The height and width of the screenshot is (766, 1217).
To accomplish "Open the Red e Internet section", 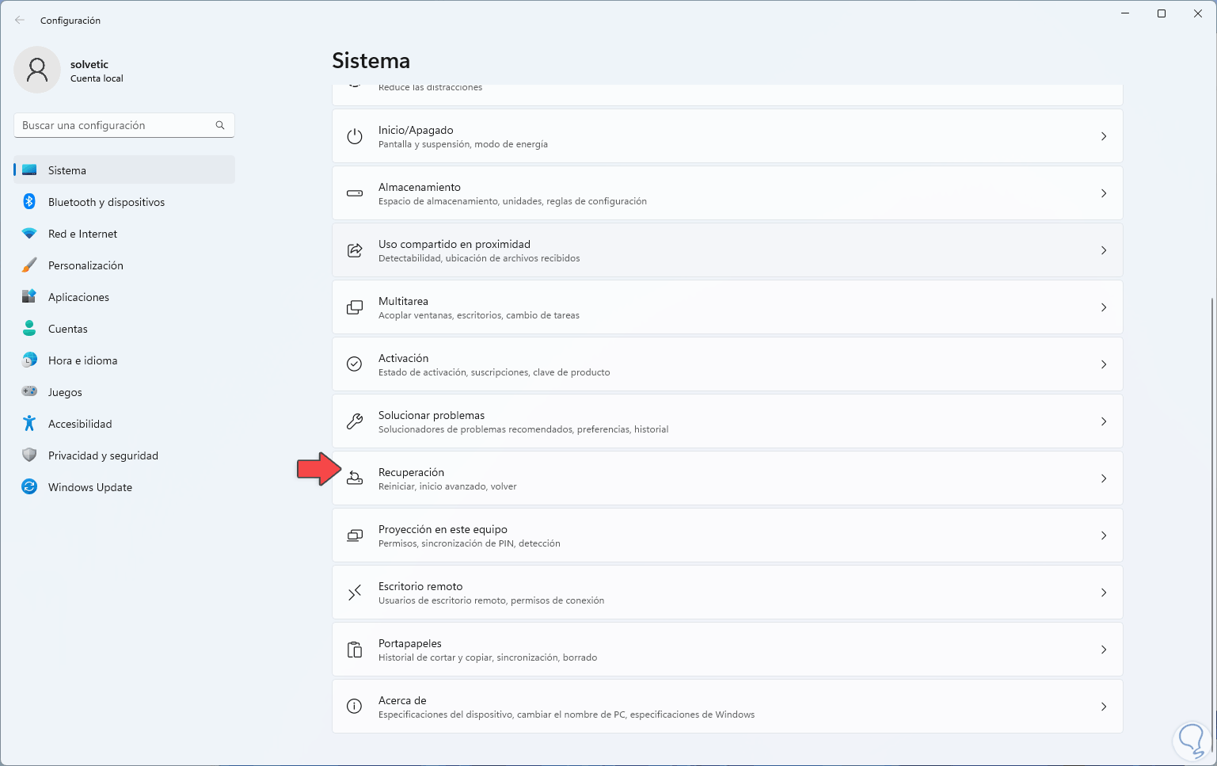I will (x=82, y=234).
